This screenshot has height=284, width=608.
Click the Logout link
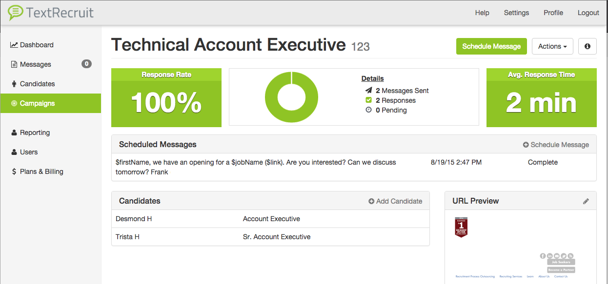(x=588, y=13)
